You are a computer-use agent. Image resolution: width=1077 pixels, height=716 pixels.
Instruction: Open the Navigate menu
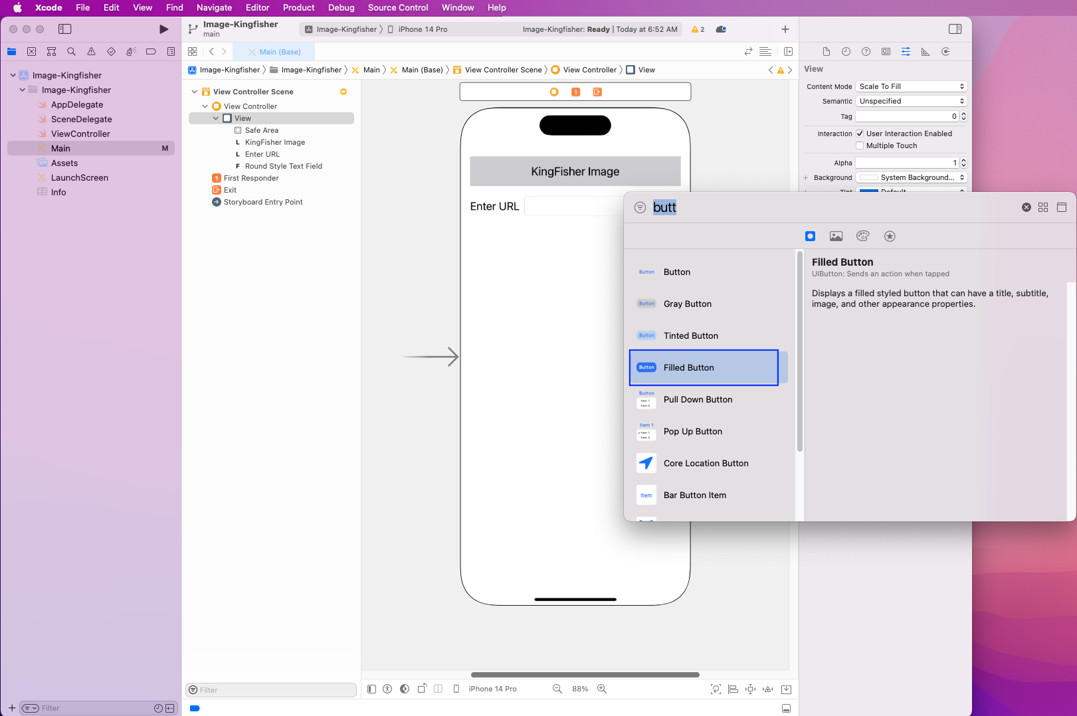[x=214, y=7]
